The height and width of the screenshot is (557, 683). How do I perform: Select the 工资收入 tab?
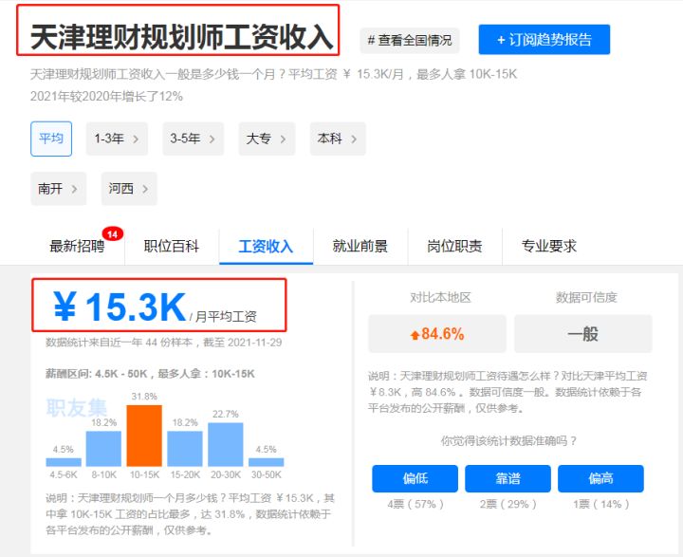tap(266, 247)
